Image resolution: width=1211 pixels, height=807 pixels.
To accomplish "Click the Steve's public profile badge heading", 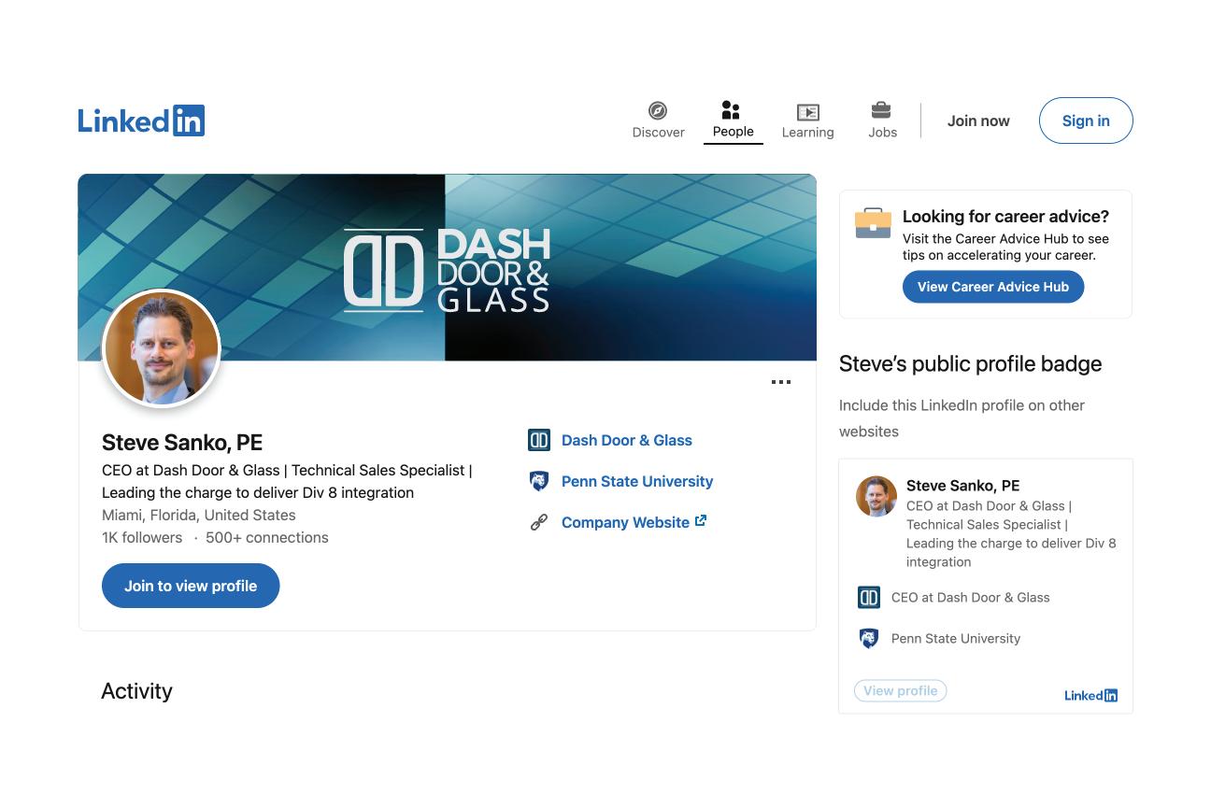I will 970,363.
